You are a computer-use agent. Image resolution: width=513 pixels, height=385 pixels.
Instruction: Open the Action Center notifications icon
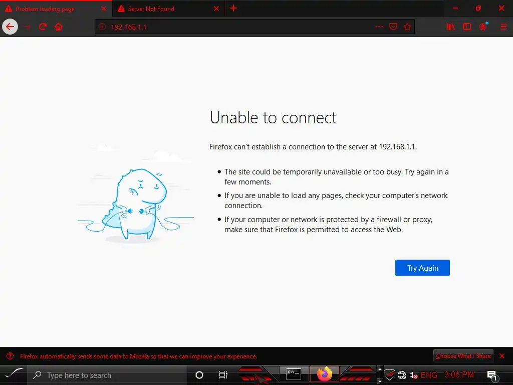492,376
